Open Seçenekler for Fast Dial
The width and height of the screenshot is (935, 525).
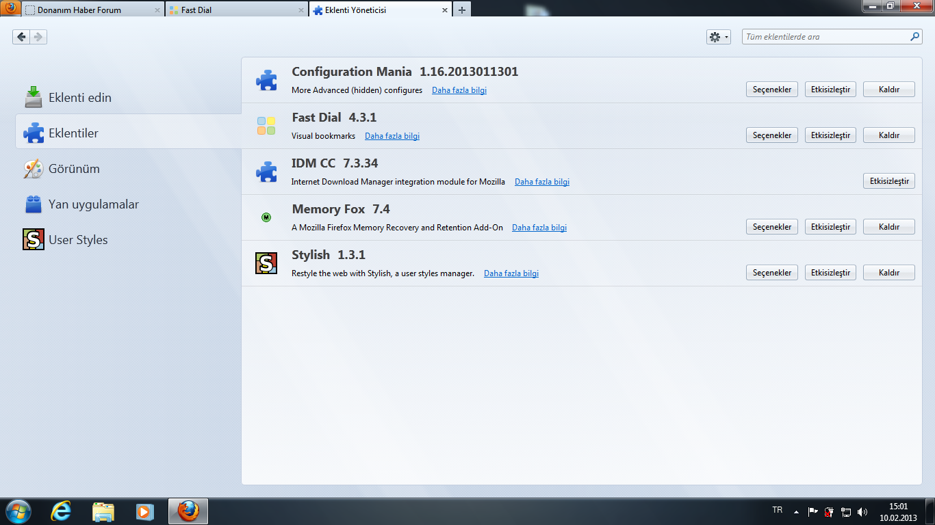[772, 135]
